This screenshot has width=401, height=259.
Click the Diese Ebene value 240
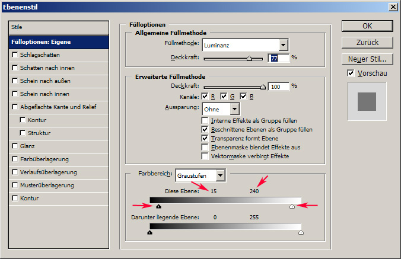point(254,191)
